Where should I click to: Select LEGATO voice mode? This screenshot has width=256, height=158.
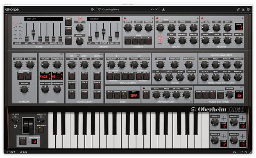tap(205, 94)
